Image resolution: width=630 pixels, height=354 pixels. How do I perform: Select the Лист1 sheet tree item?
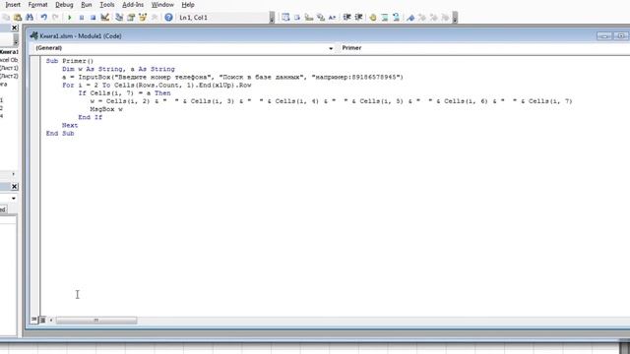click(x=9, y=68)
